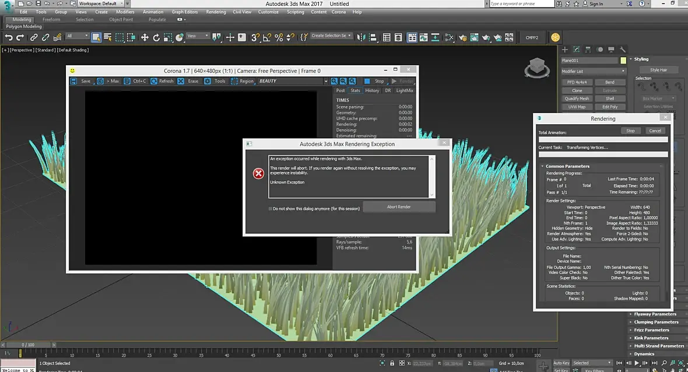Click the Corona orange toolbar icon
Screen dimensions: 688x372
pos(555,37)
